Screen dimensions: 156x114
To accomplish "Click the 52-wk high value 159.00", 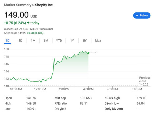I will (142, 98).
